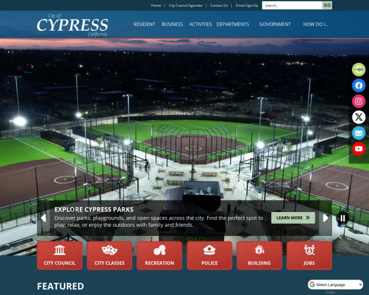Open City Council Agendas link
Image resolution: width=369 pixels, height=295 pixels.
pyautogui.click(x=186, y=6)
